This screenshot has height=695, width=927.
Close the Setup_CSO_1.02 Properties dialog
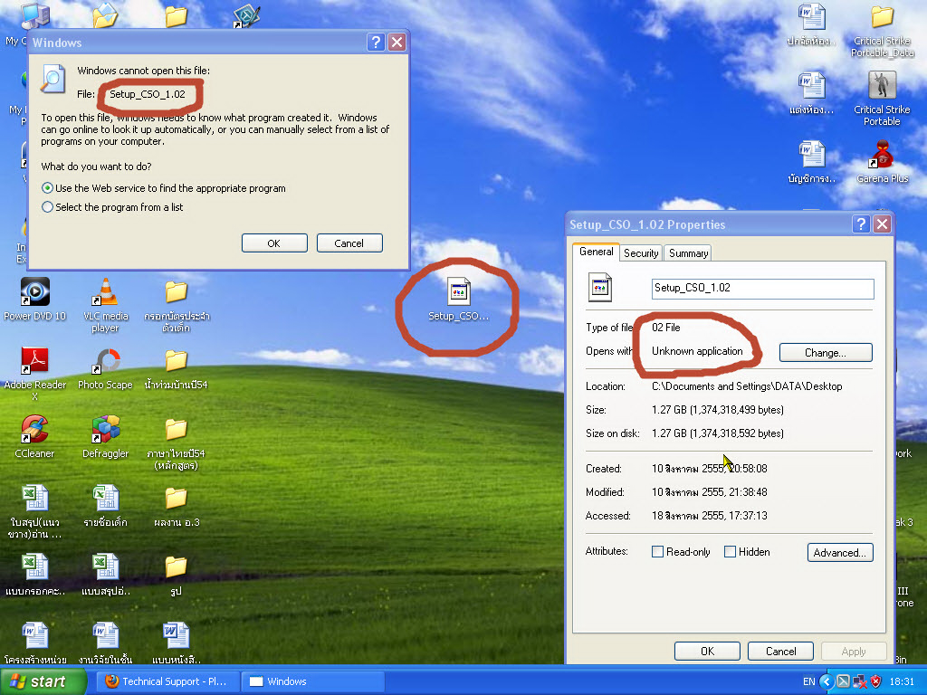point(882,224)
